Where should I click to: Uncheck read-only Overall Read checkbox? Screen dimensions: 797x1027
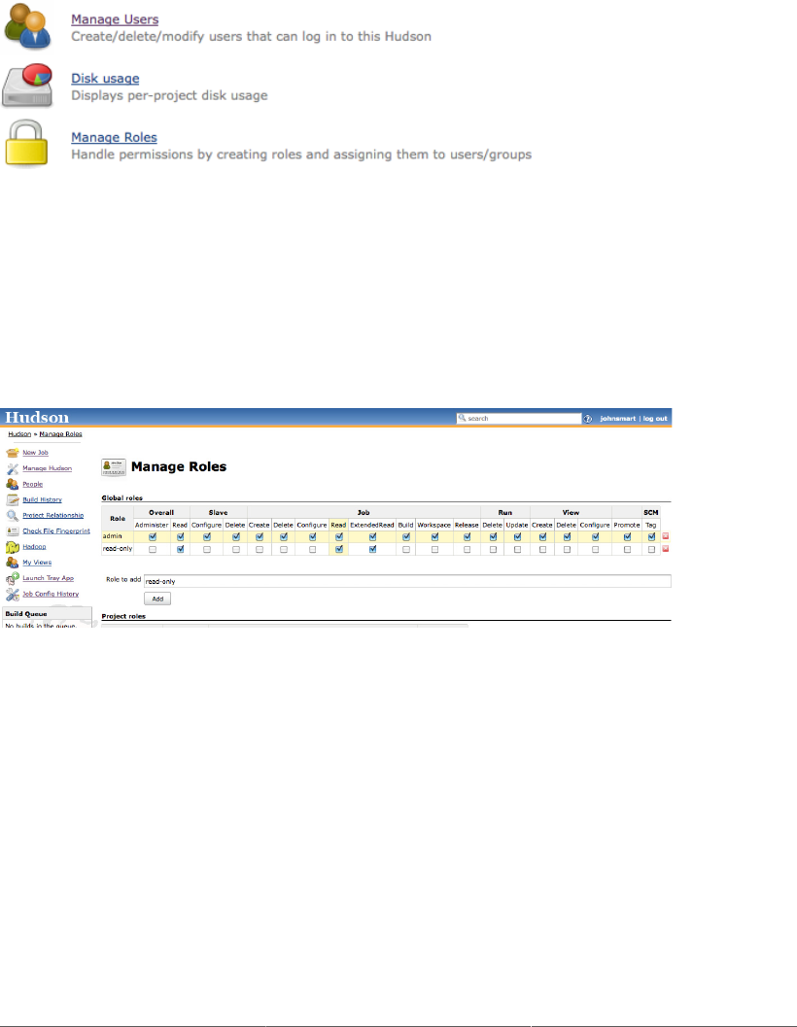(x=180, y=550)
